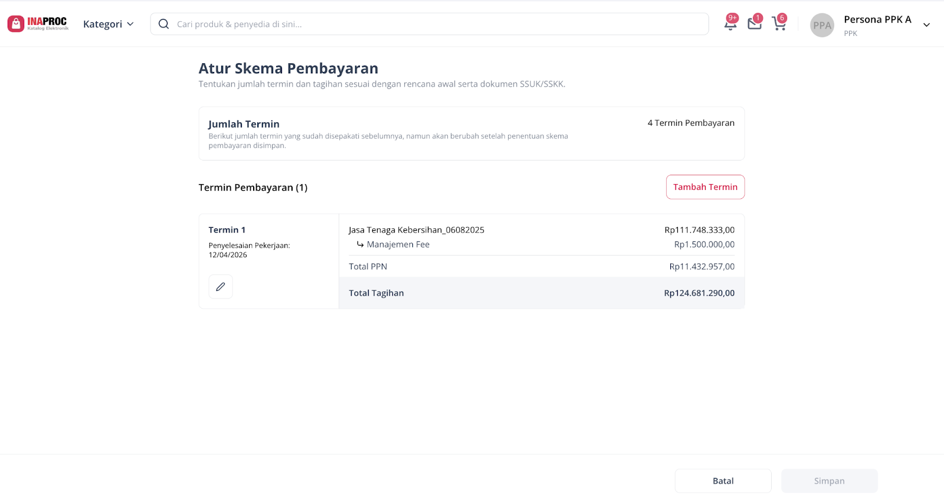Click the Penyelesaian Pekerjaan label

249,246
